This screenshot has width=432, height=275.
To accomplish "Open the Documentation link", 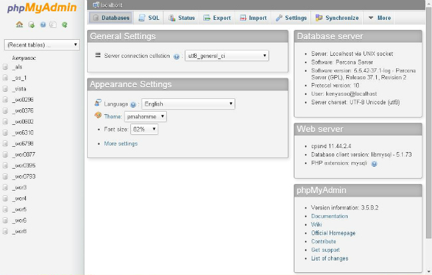I will (330, 216).
